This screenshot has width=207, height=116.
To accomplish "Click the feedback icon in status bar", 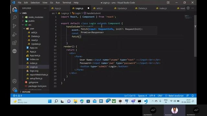I will tap(188, 96).
